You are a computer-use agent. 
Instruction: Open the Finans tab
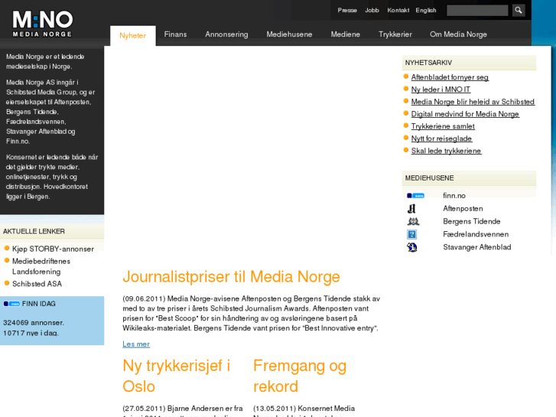click(175, 34)
